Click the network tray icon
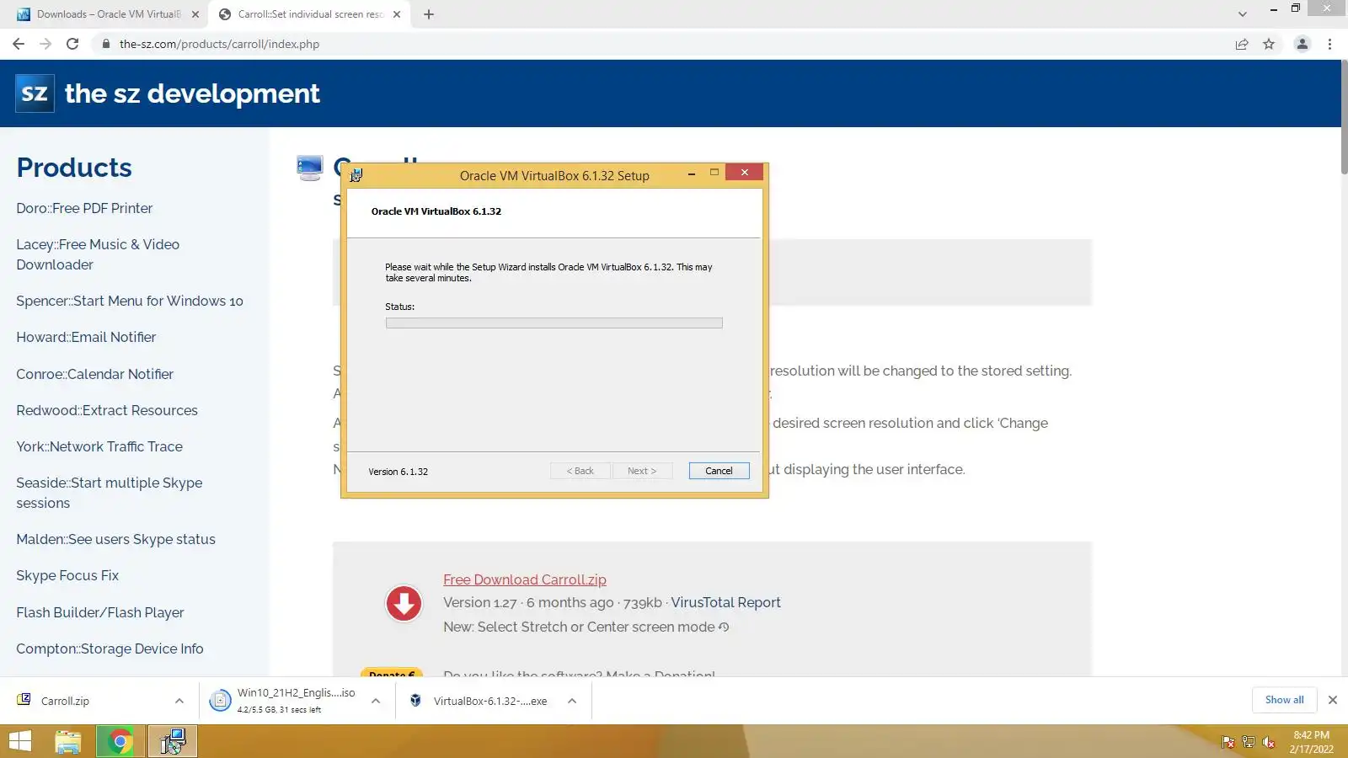Screen dimensions: 1348x758 point(1249,742)
